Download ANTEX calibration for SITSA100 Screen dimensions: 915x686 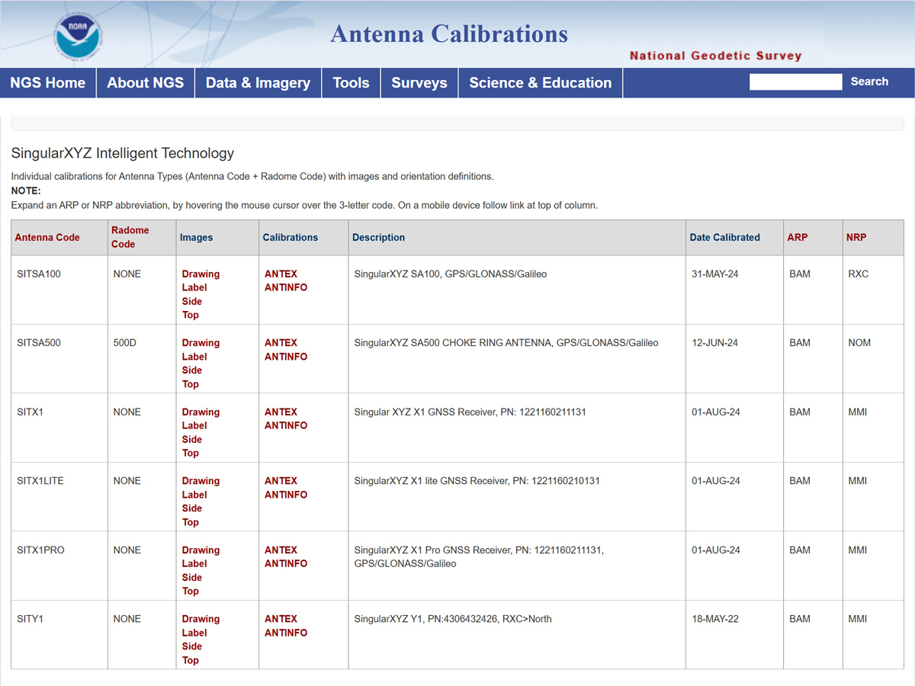281,274
